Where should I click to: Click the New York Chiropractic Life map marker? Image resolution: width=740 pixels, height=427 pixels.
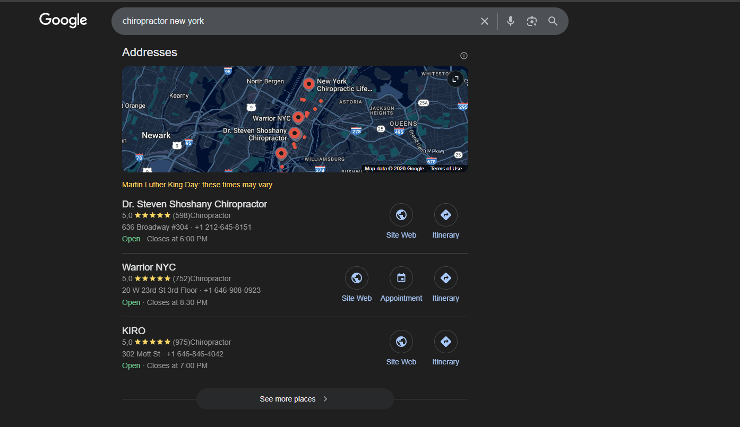[309, 83]
